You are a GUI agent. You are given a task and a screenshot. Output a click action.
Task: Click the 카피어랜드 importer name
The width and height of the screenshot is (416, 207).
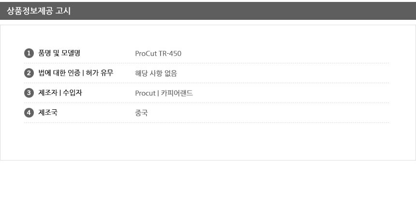(177, 93)
